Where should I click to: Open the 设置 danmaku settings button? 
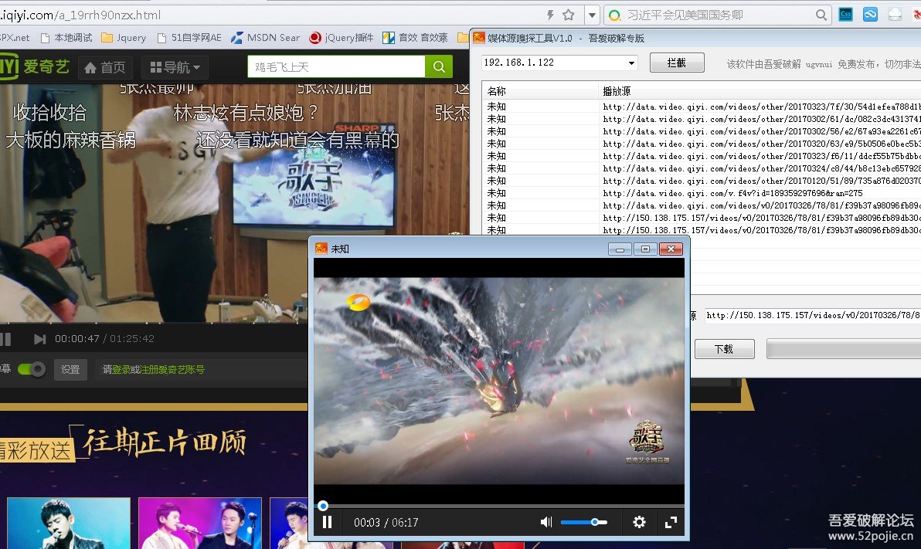point(70,369)
